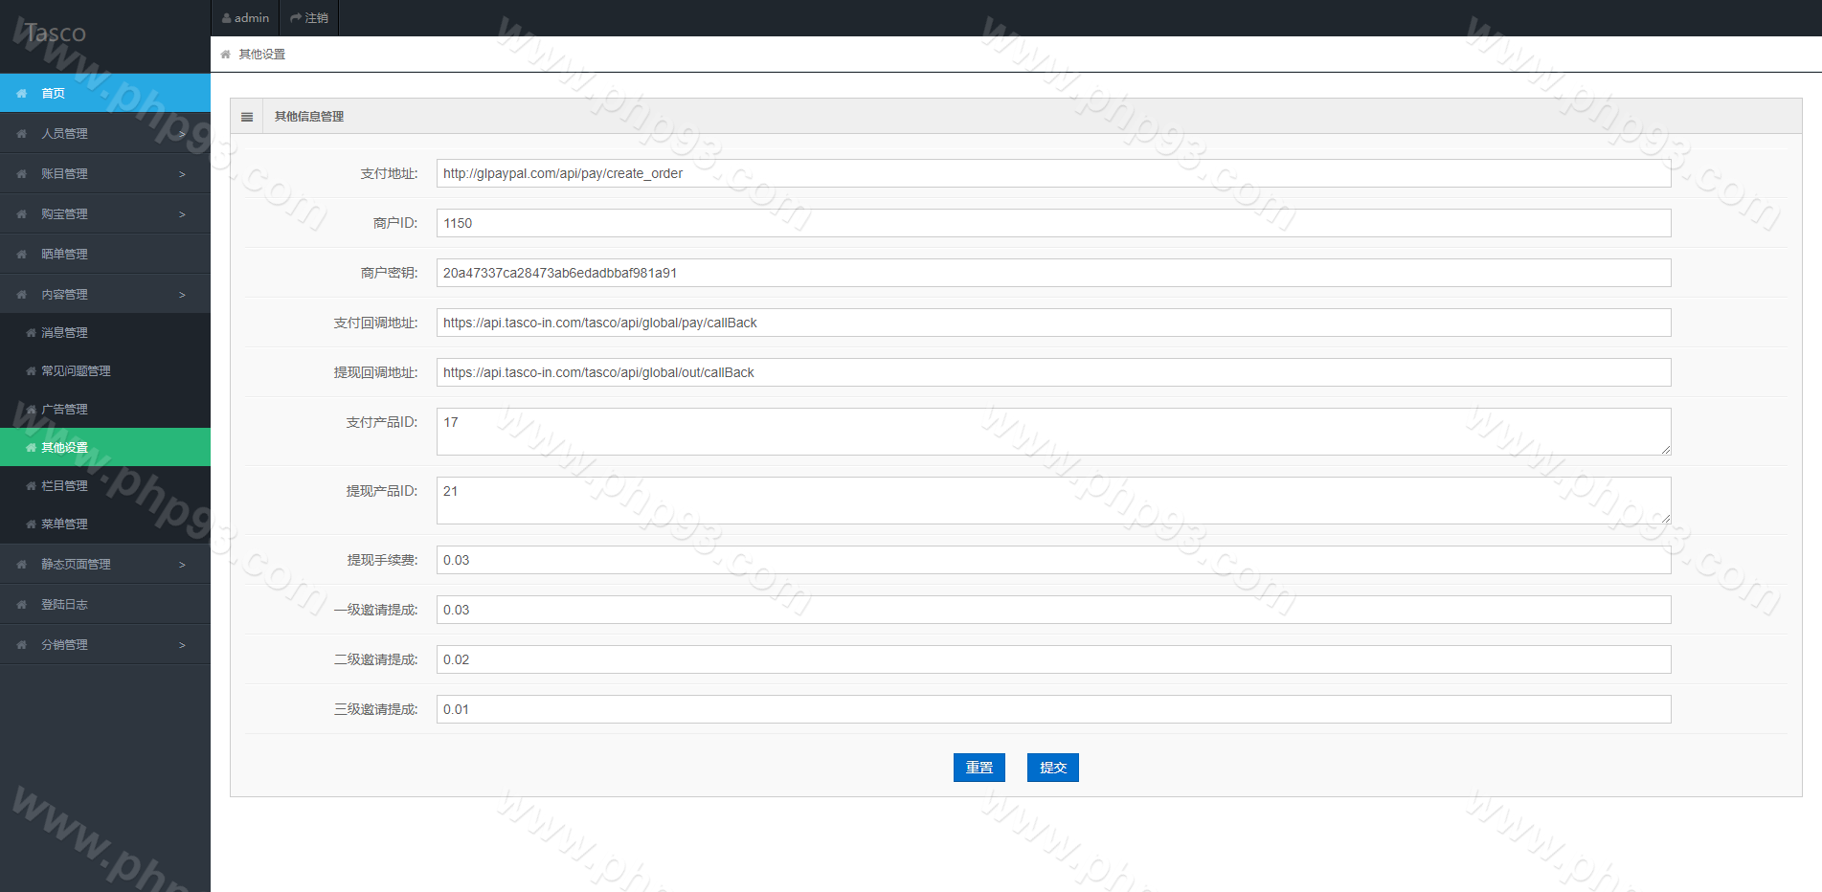This screenshot has width=1822, height=892.
Task: Click the home icon in the breadcrumb
Action: (225, 55)
